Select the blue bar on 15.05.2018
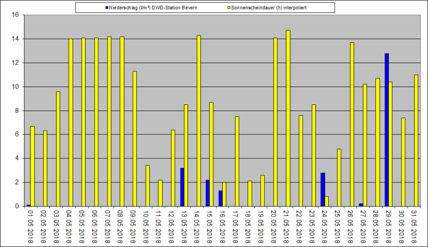This screenshot has width=428, height=247. (207, 193)
